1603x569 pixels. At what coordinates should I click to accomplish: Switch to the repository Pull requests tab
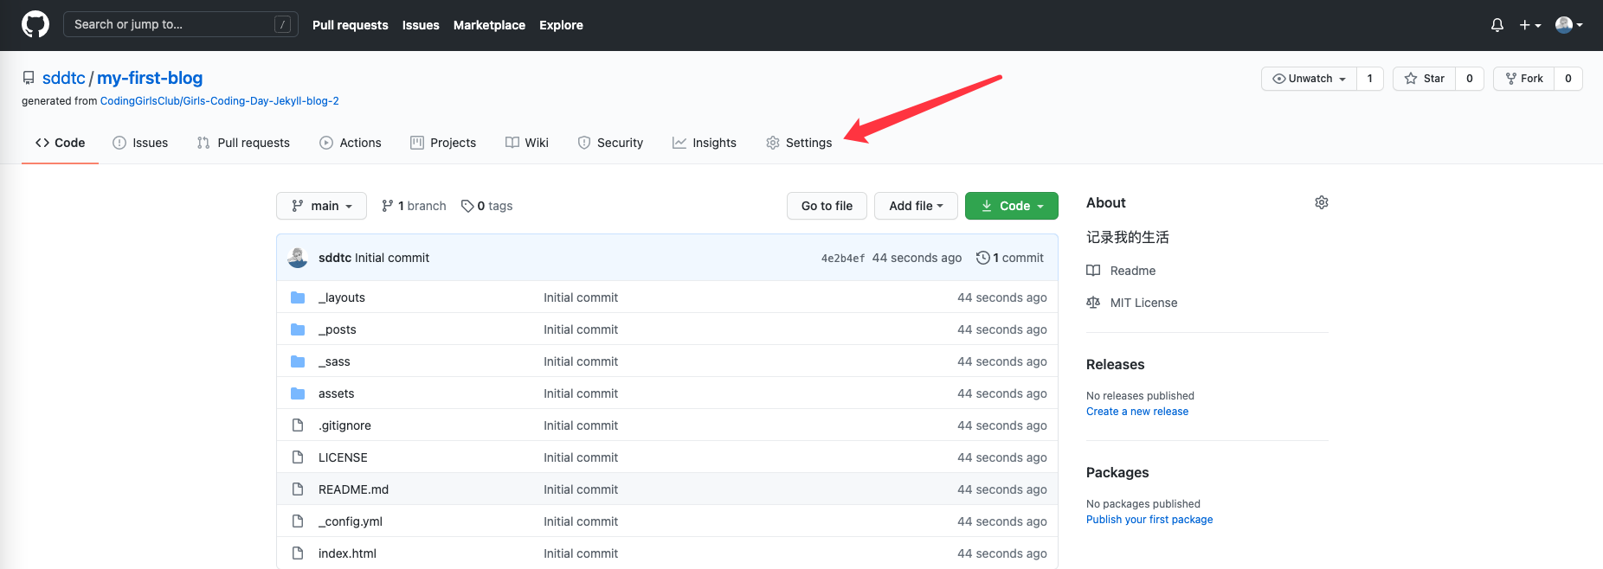(x=243, y=143)
